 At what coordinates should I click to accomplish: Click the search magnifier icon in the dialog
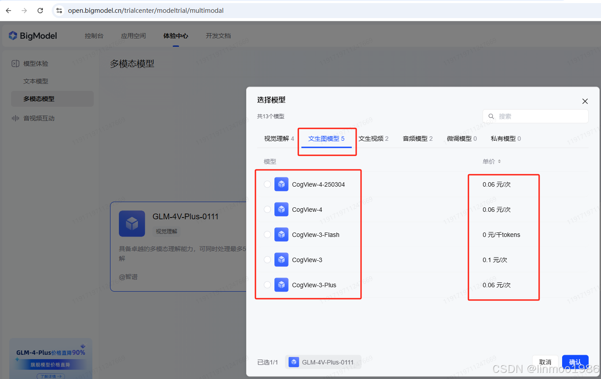pyautogui.click(x=491, y=116)
